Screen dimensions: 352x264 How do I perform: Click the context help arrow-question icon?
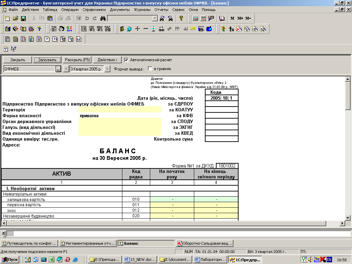point(14,49)
